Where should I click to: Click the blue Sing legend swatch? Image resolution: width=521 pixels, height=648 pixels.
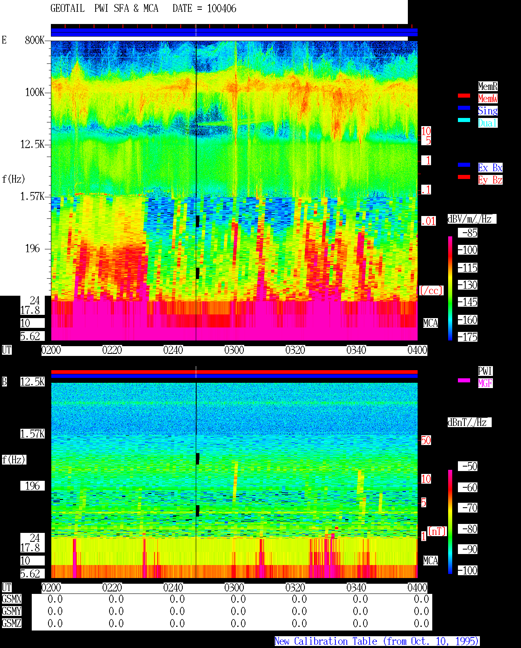pos(464,108)
